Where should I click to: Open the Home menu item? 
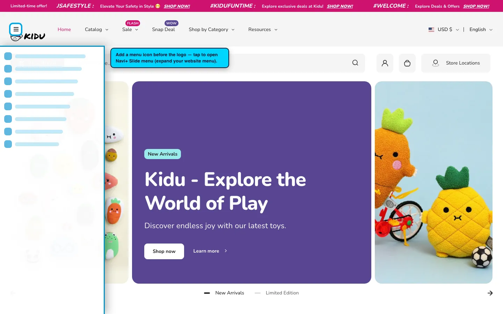tap(64, 30)
